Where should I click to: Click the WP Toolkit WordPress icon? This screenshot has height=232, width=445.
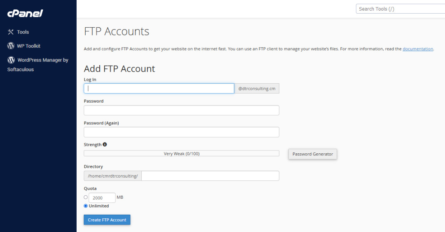click(11, 46)
